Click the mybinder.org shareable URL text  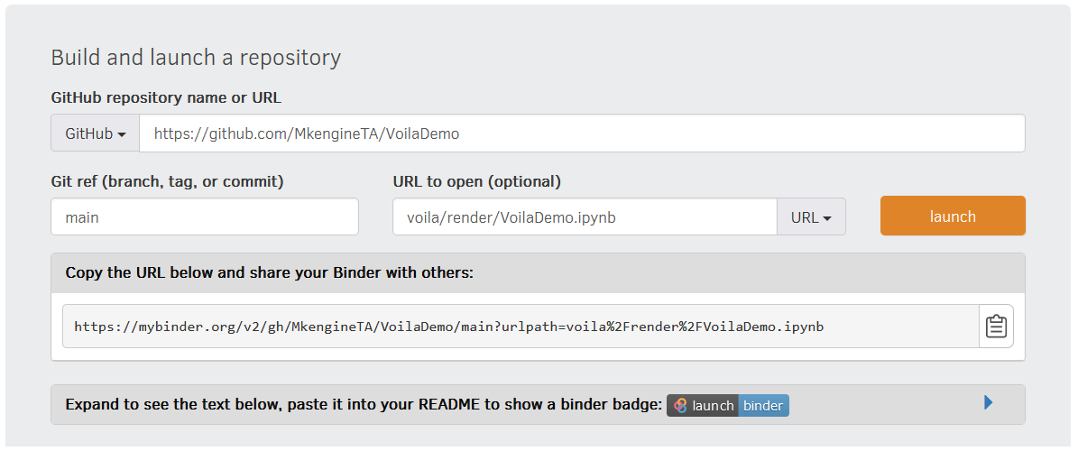448,327
